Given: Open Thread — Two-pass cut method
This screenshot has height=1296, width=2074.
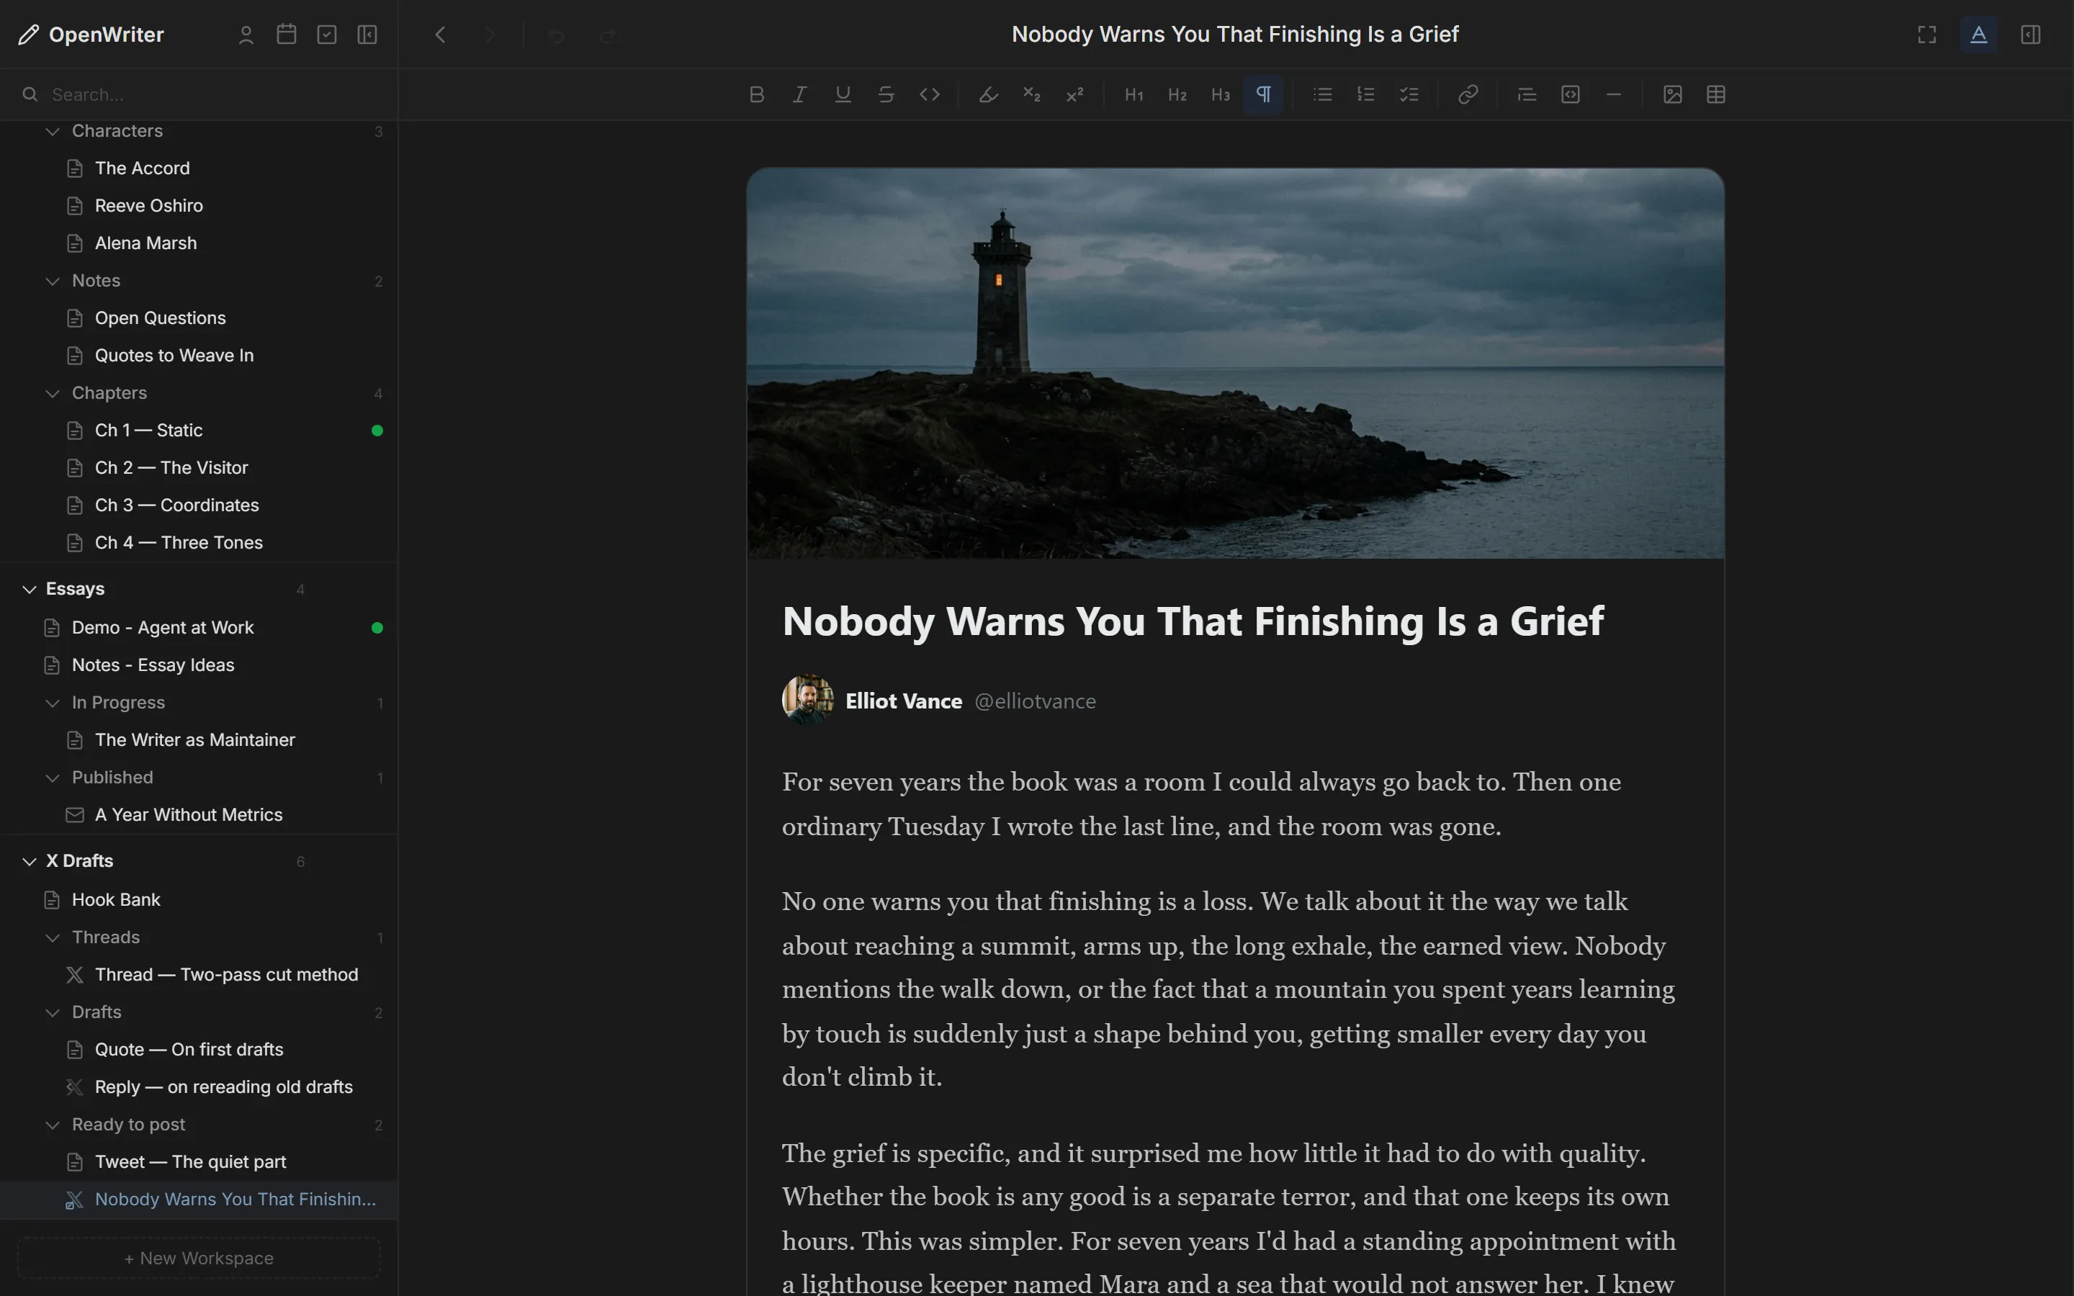Looking at the screenshot, I should tap(199, 975).
